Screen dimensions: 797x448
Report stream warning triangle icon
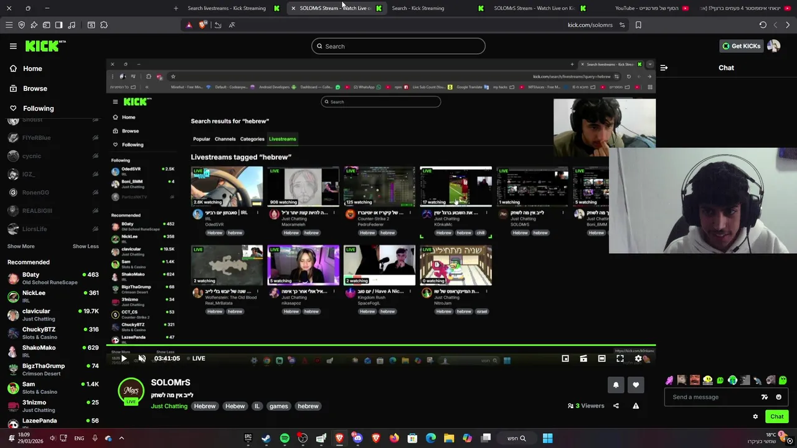pos(636,406)
